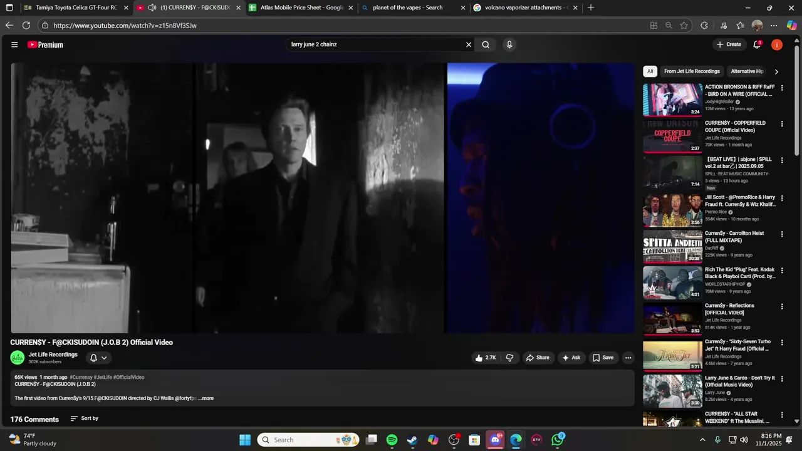Go back with browser back arrow

[x=9, y=26]
